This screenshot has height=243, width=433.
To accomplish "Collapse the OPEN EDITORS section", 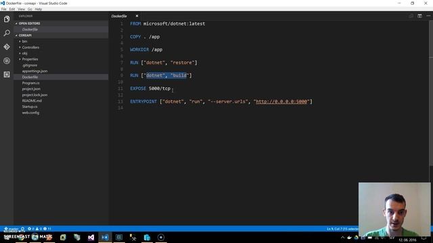I will pyautogui.click(x=62, y=24).
